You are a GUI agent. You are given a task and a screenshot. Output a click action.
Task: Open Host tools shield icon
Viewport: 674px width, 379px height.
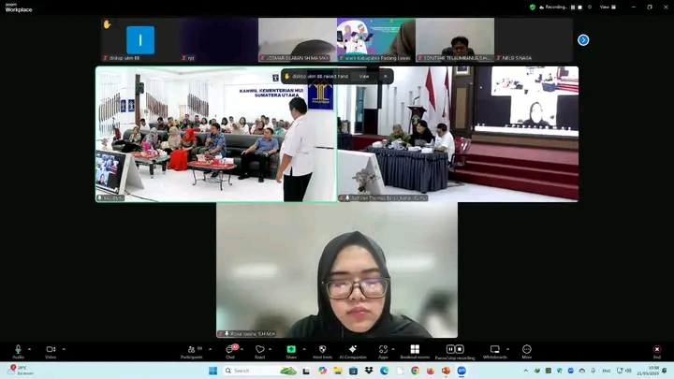tap(322, 350)
